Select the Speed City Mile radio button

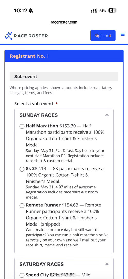(22, 275)
